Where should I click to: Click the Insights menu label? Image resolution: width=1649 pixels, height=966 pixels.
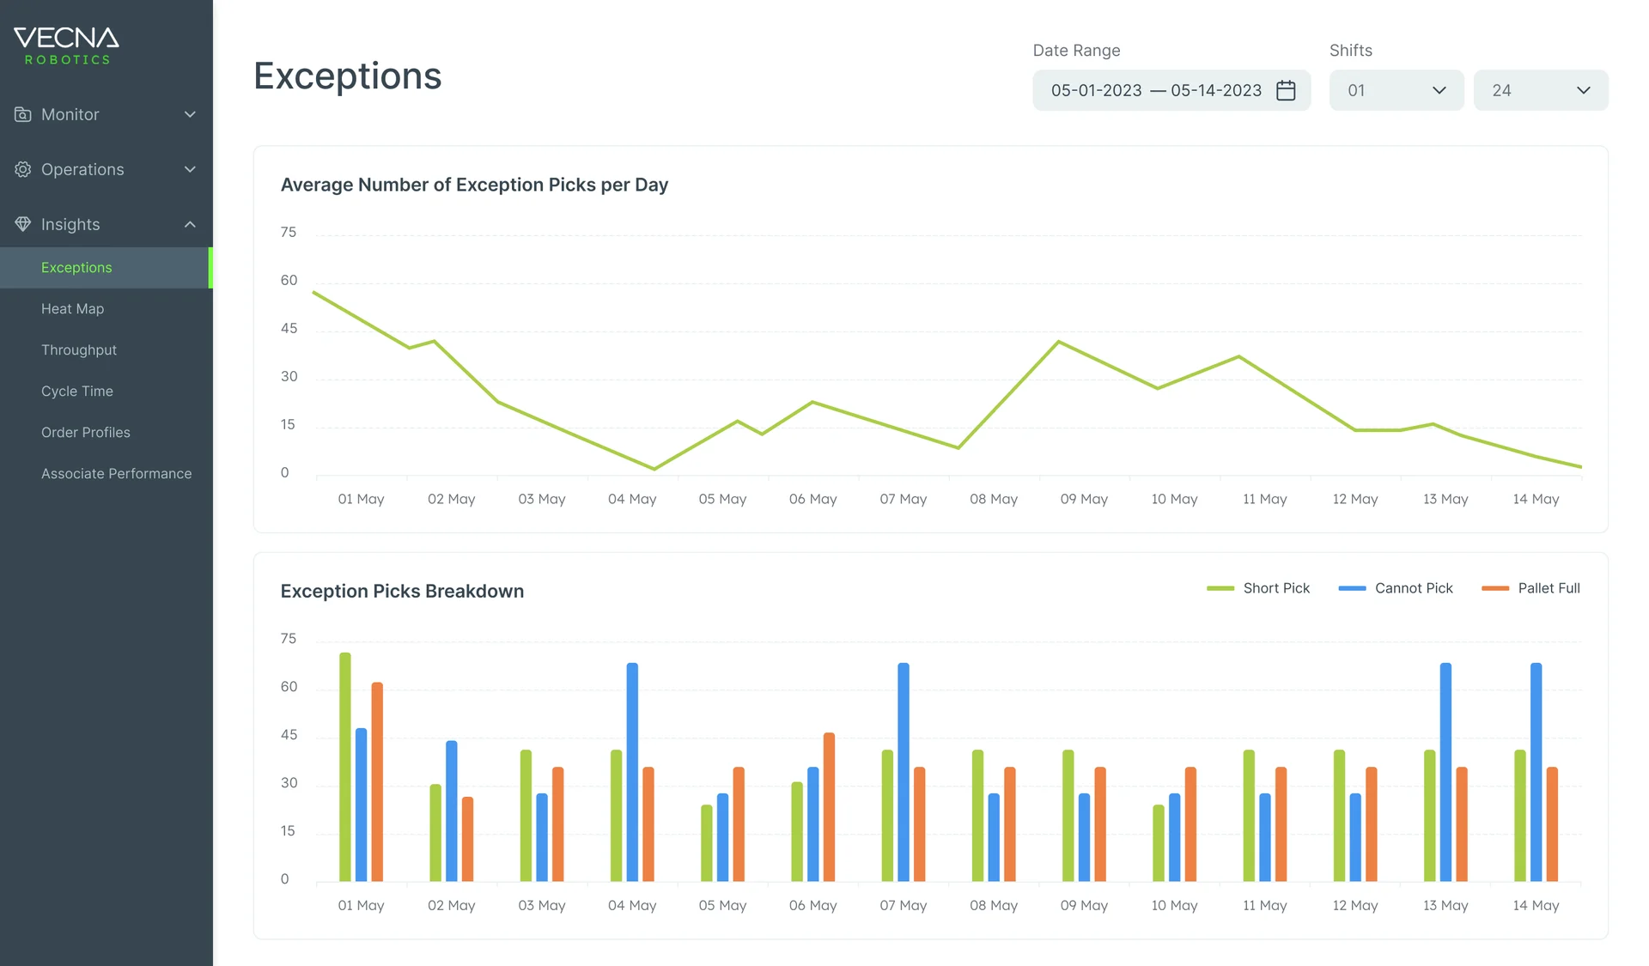[70, 224]
